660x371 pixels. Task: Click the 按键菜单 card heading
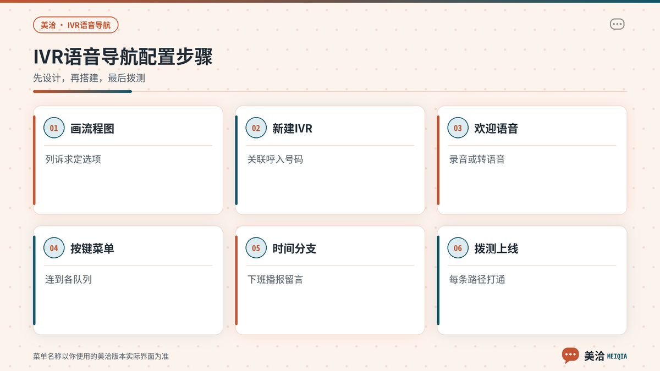click(x=92, y=248)
